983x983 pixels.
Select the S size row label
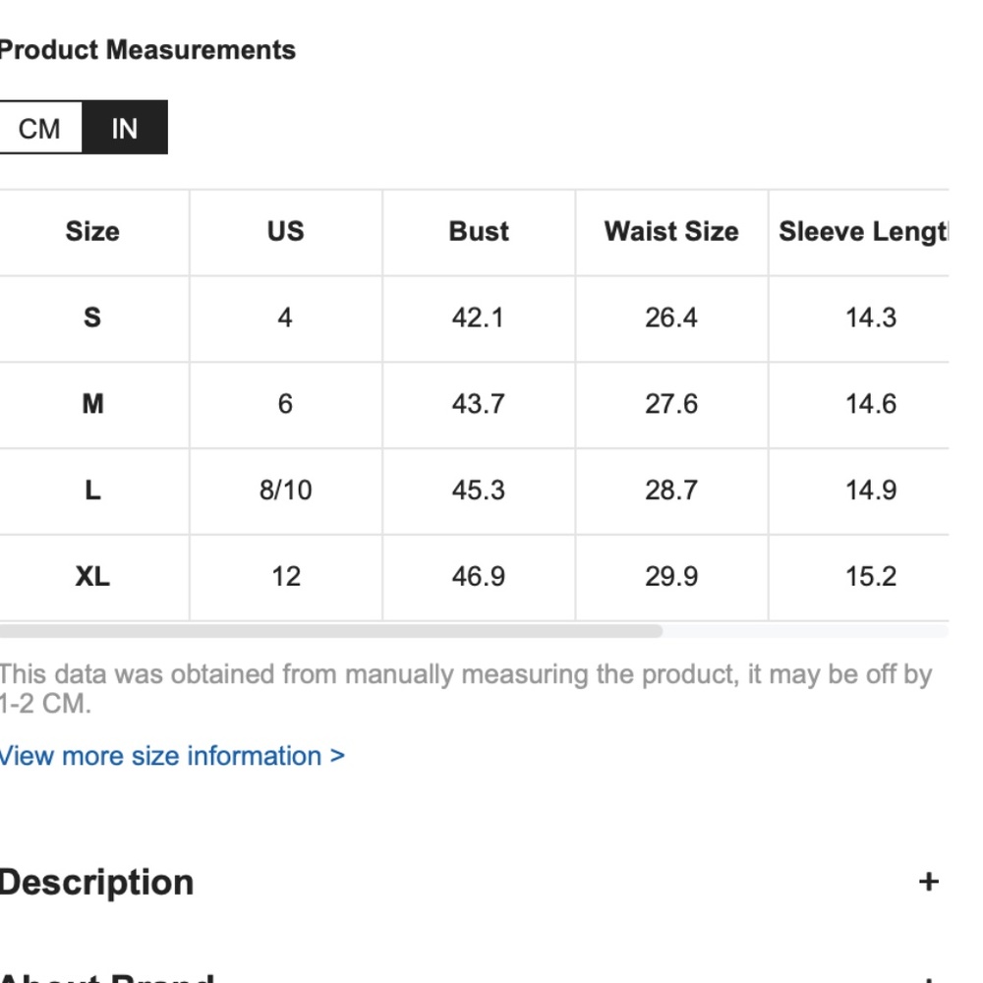92,318
